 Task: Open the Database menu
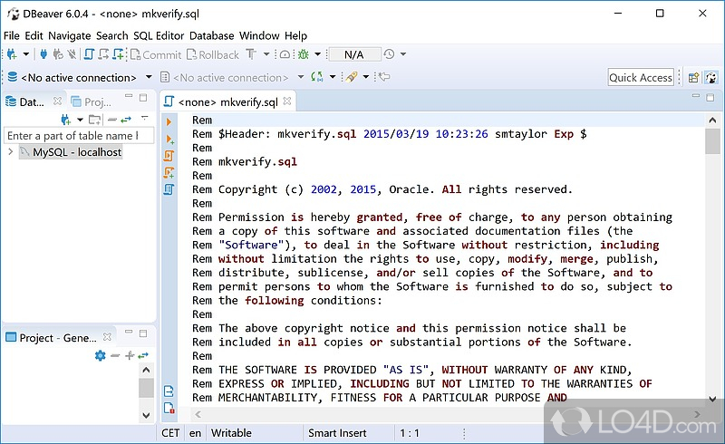(212, 35)
